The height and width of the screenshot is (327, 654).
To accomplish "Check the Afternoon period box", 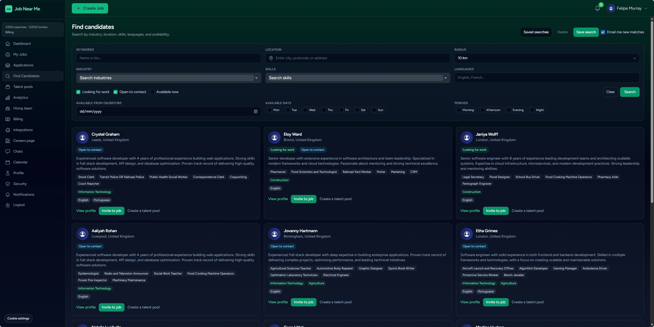I will tap(482, 110).
